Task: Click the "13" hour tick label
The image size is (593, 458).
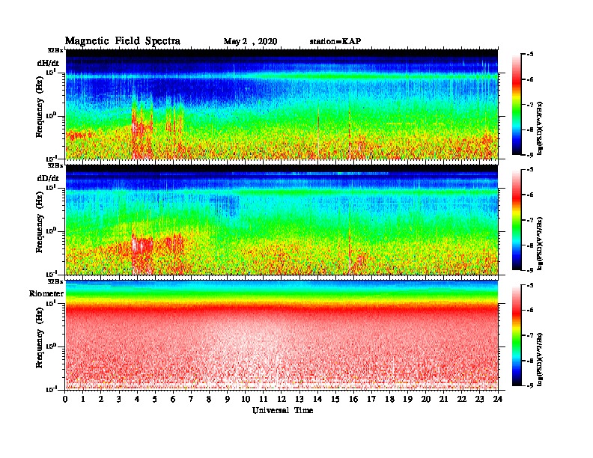Action: pyautogui.click(x=299, y=400)
